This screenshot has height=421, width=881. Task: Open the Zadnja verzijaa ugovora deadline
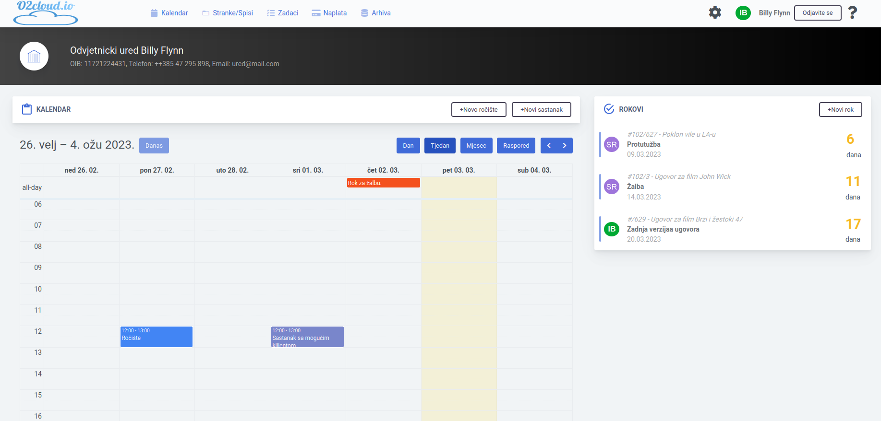(x=663, y=229)
